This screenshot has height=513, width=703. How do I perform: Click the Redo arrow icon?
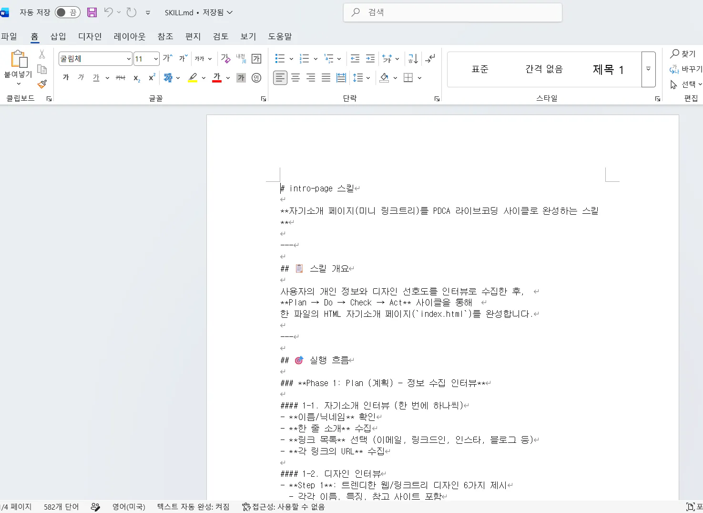coord(132,12)
